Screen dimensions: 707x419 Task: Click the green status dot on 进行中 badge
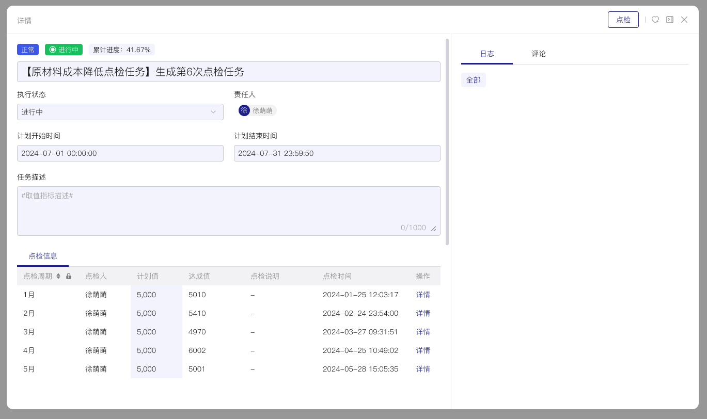point(52,50)
